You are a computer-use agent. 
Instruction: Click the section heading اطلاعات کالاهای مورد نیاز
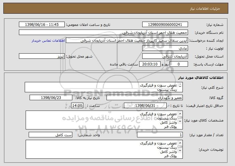(201, 77)
